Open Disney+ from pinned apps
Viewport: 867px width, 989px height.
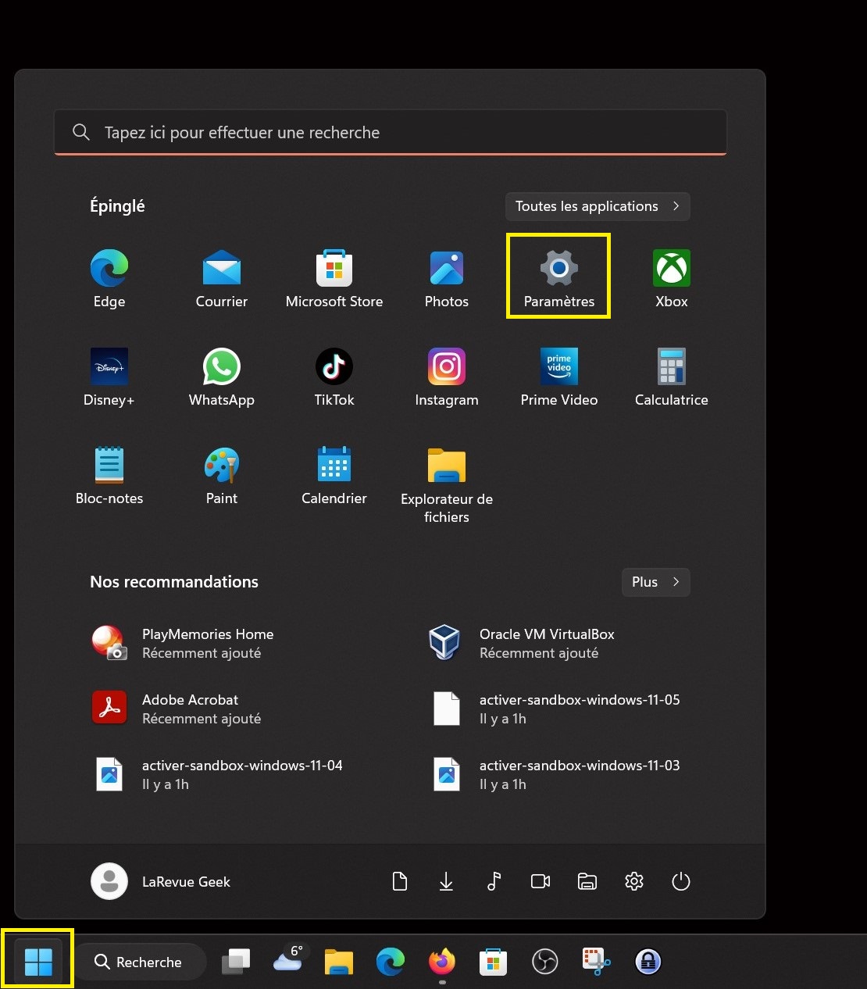coord(109,377)
